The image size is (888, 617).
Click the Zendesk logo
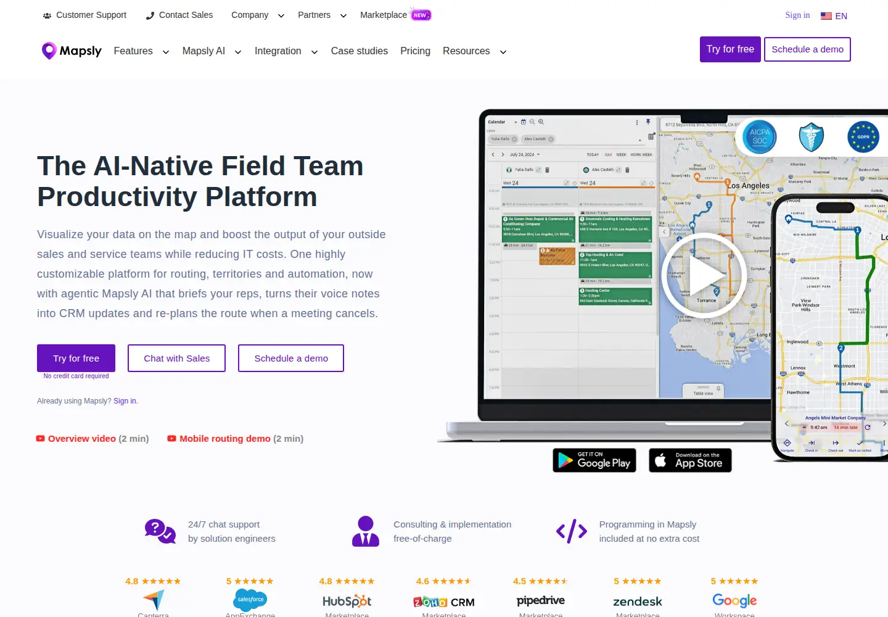pos(638,602)
